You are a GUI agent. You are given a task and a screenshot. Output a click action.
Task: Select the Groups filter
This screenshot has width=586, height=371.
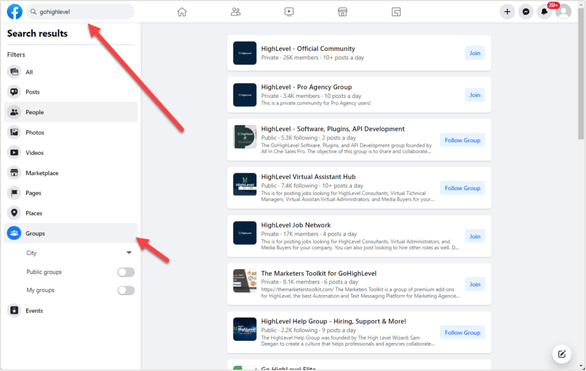click(70, 233)
